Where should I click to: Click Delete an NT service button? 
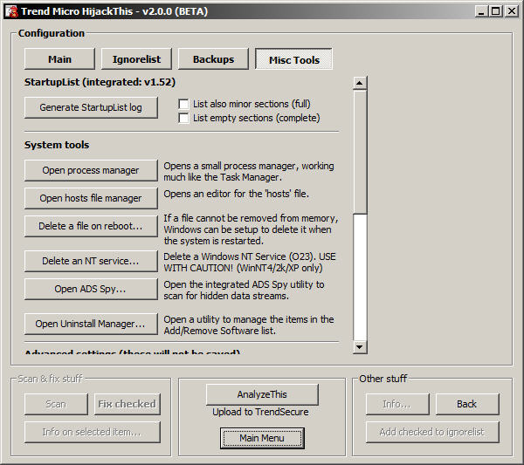pos(91,261)
